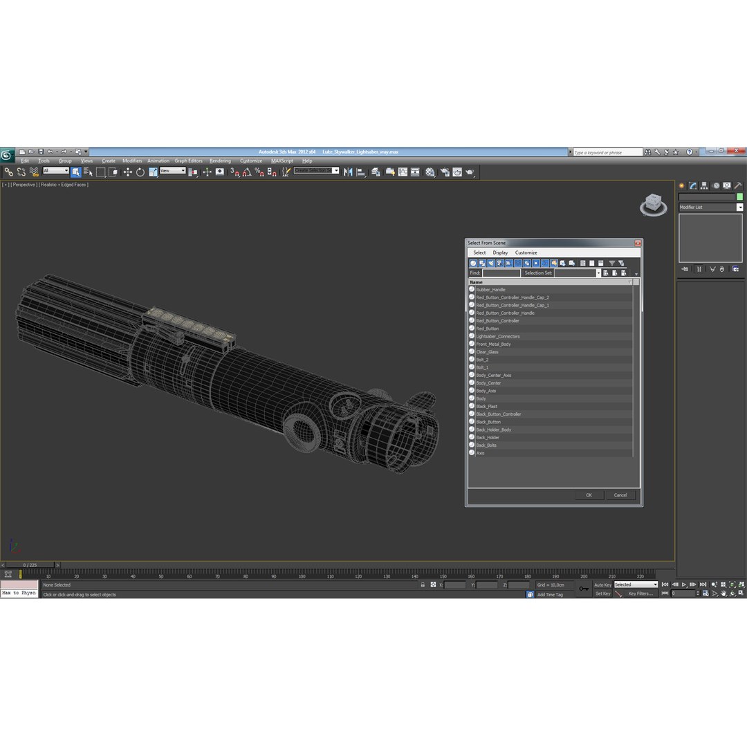
Task: Expand the Quick Access toolbar dropdown arrow
Action: tap(86, 151)
